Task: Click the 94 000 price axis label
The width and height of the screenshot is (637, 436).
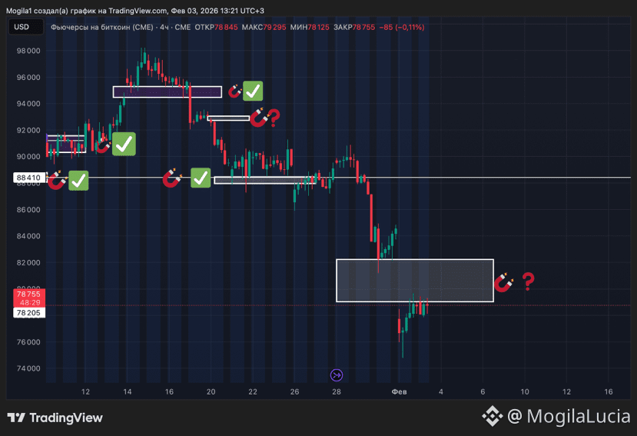Action: pos(28,104)
